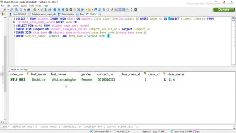Sort by the last_name column header
The height and width of the screenshot is (133, 236).
click(x=65, y=74)
